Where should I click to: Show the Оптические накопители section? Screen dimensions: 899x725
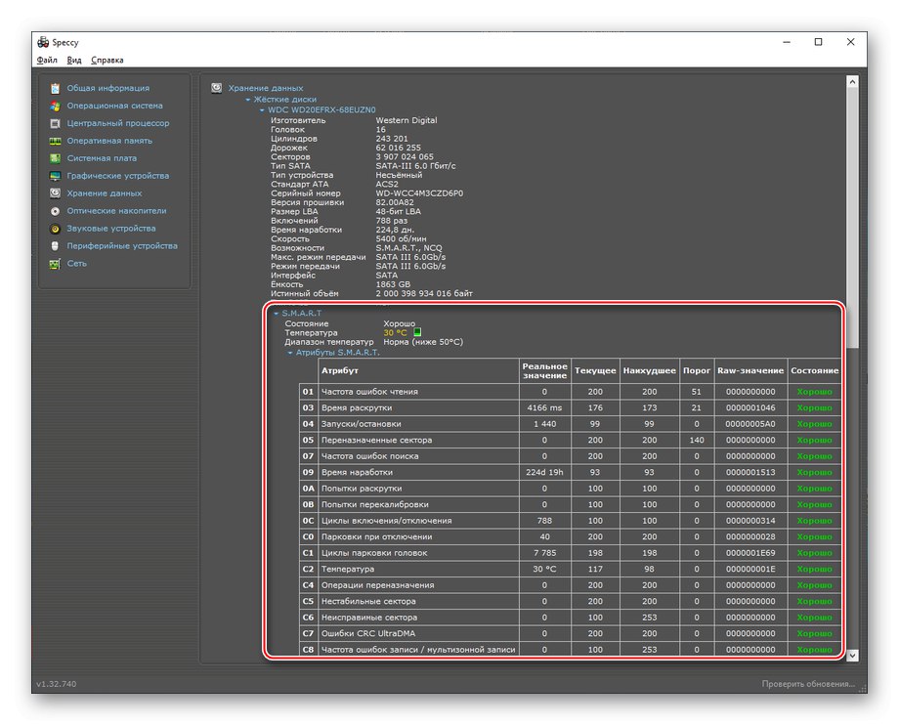(x=116, y=211)
